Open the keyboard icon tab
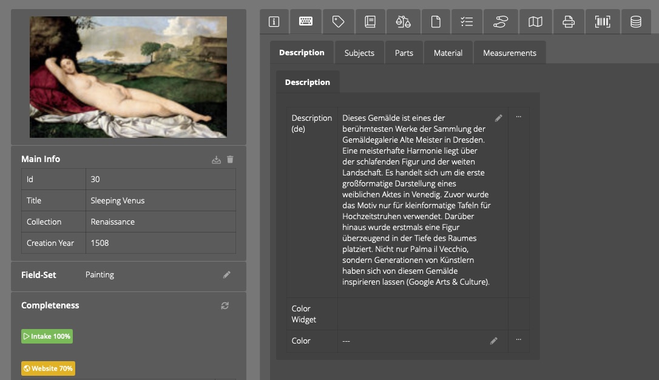This screenshot has width=659, height=380. click(306, 22)
